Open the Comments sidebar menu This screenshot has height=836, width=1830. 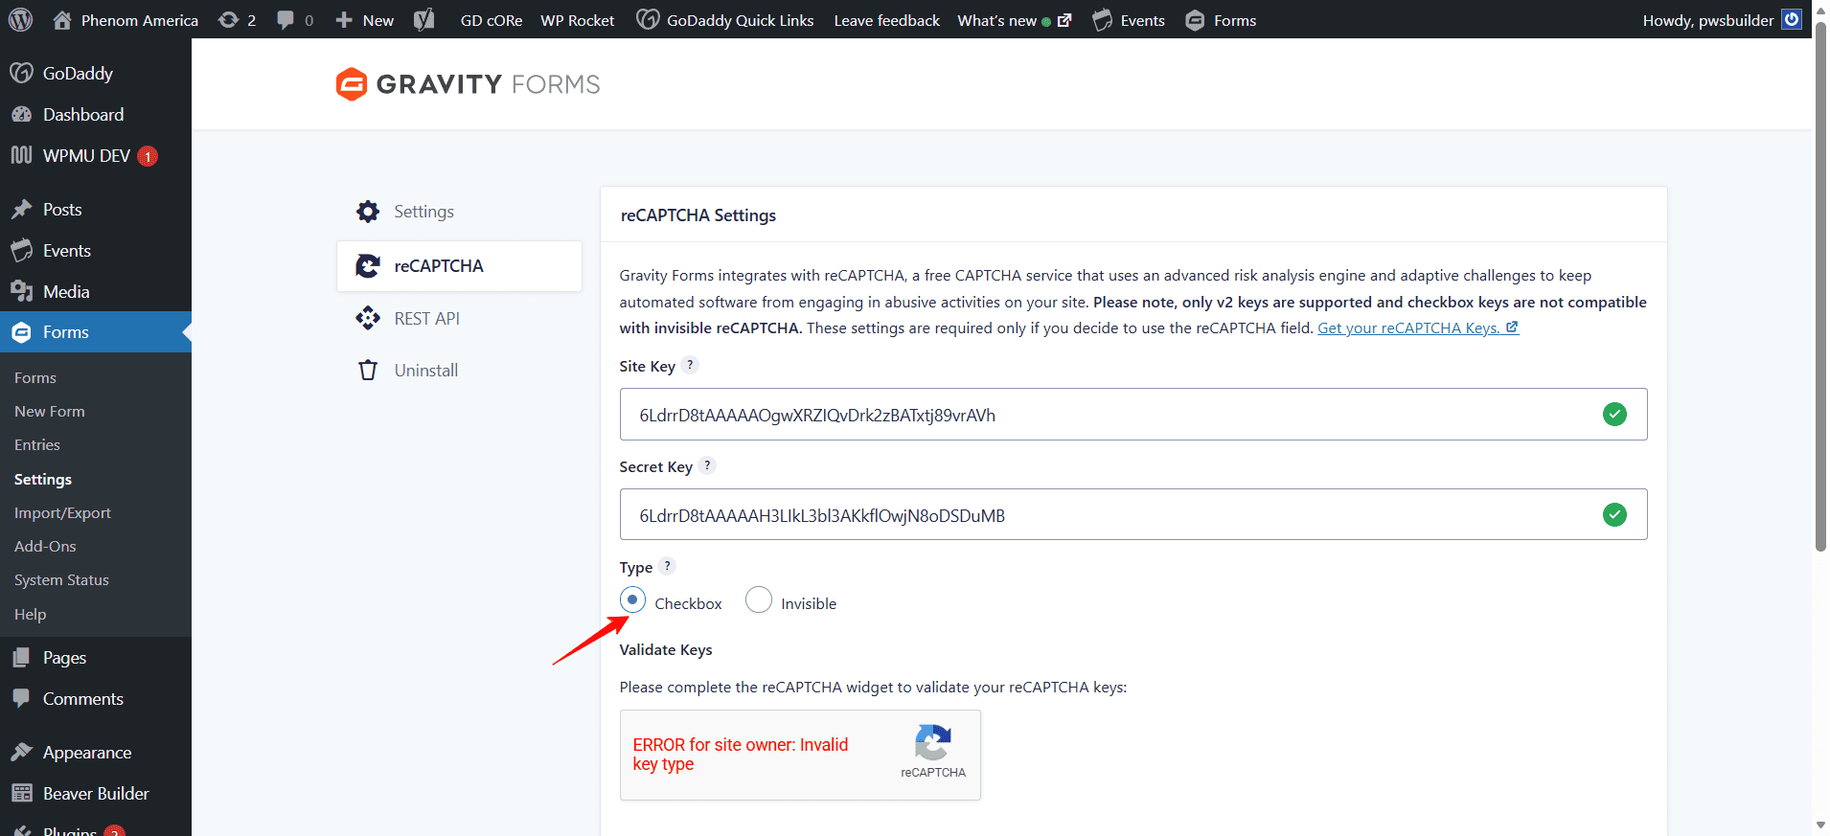82,699
